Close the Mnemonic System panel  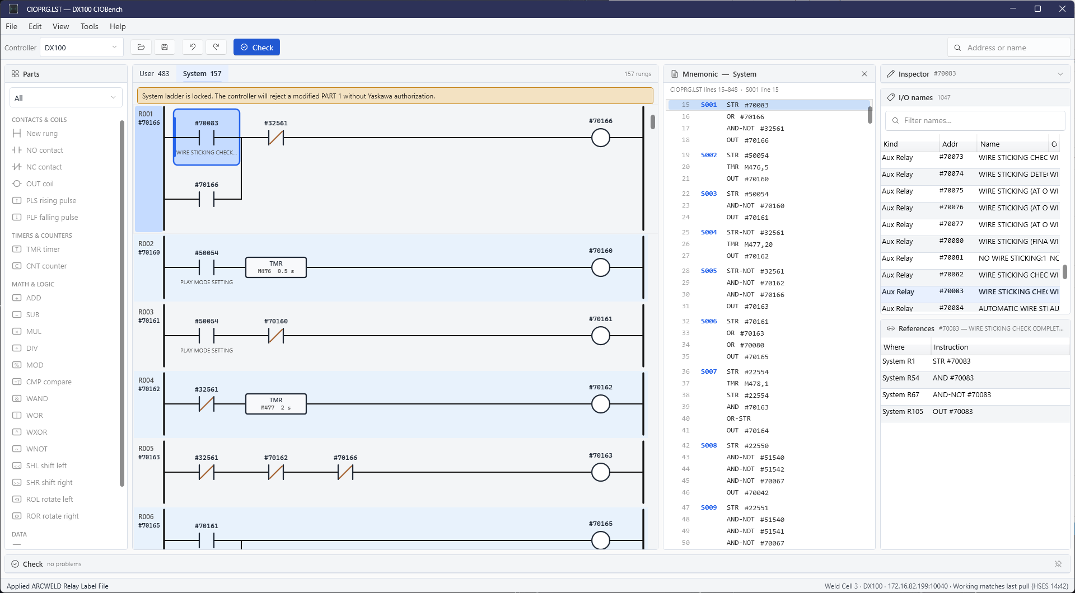coord(864,74)
